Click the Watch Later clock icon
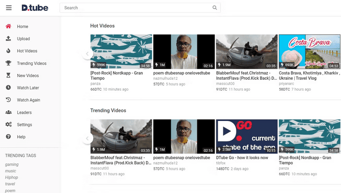This screenshot has width=341, height=193. pyautogui.click(x=8, y=87)
